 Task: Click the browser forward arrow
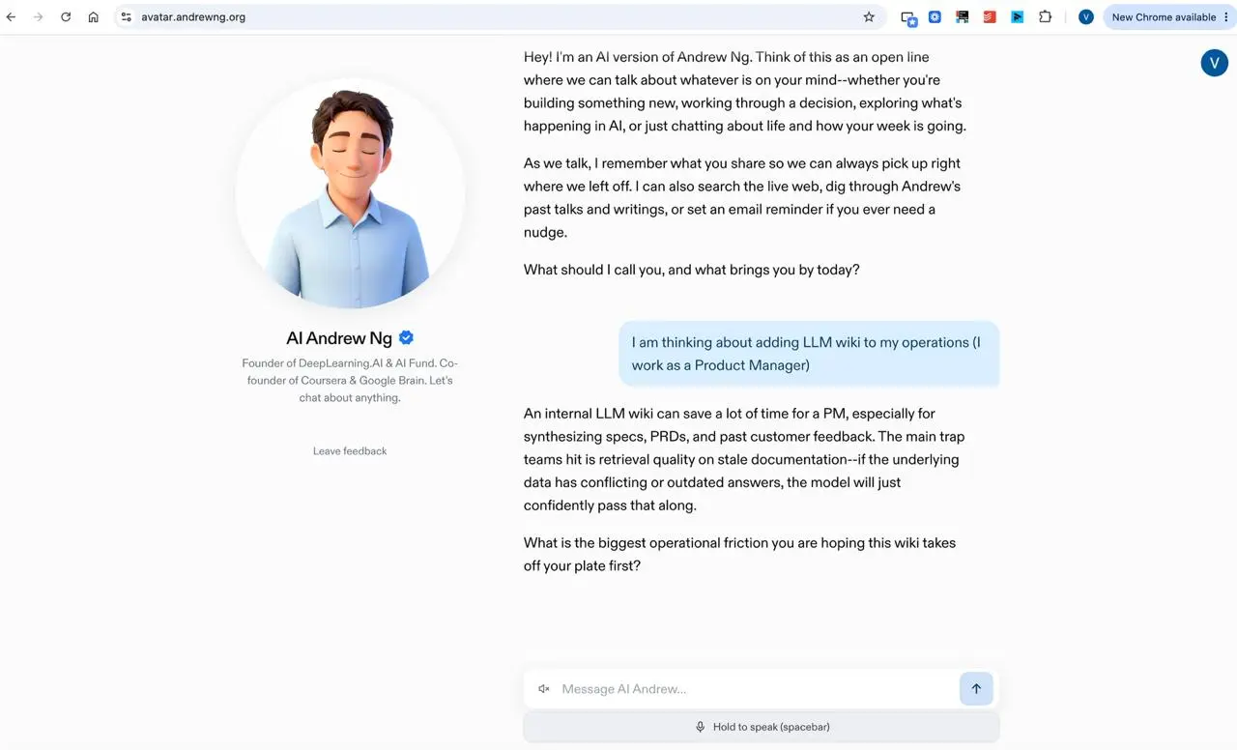pos(39,17)
